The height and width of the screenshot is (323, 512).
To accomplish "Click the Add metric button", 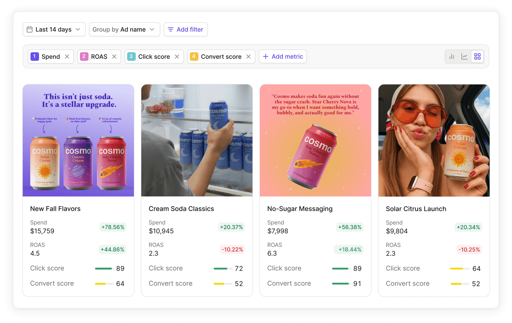I will pyautogui.click(x=283, y=57).
